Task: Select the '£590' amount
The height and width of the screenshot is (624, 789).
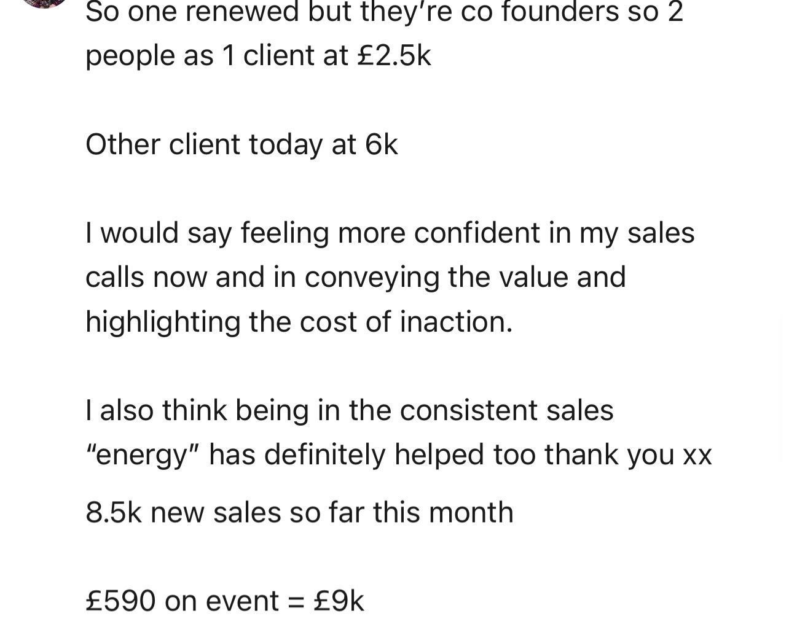Action: pyautogui.click(x=121, y=601)
